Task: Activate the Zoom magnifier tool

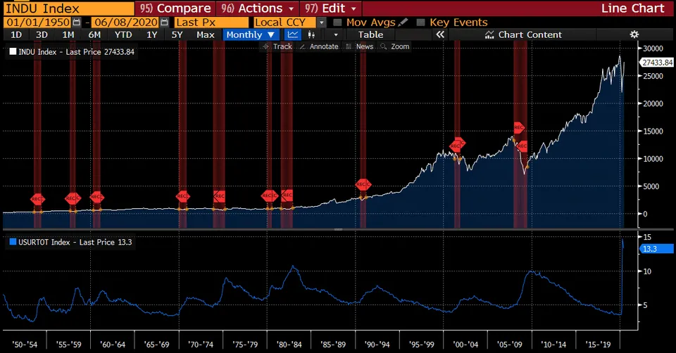Action: click(x=395, y=46)
